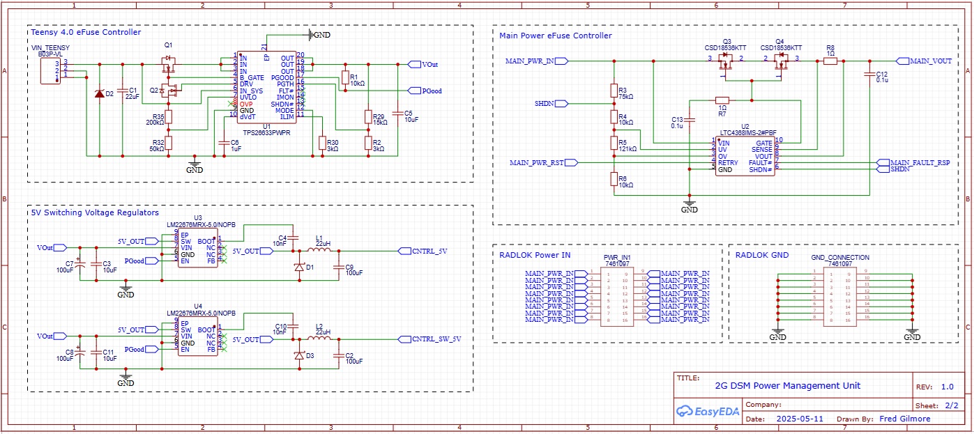Click the sheet number '2/2'
The width and height of the screenshot is (974, 434).
952,405
